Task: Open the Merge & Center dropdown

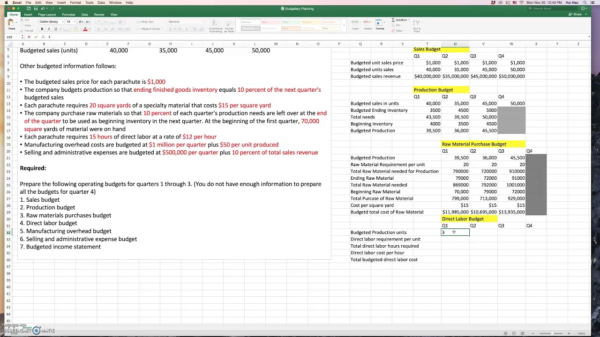Action: (x=162, y=29)
